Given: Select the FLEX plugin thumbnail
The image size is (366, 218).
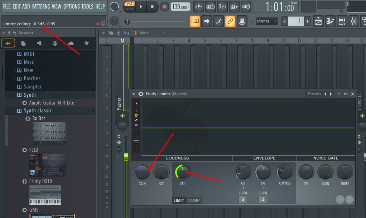Looking at the screenshot, I should pos(47,165).
